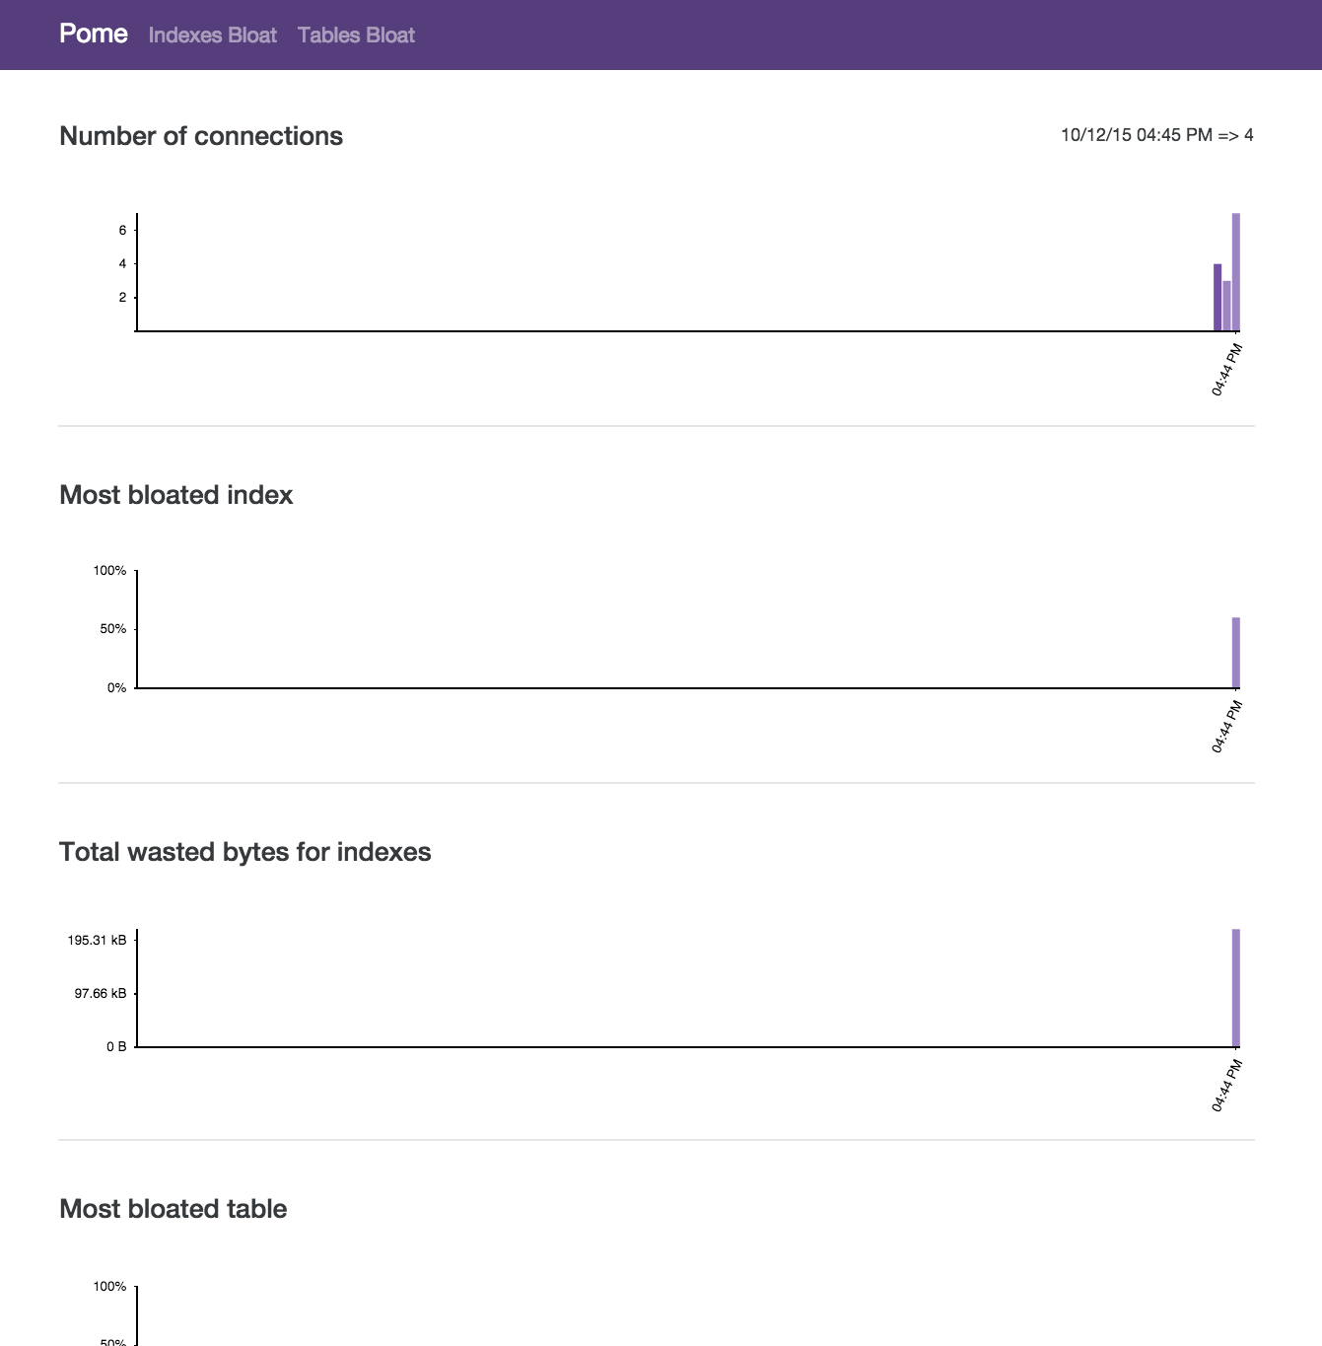Click the 195.31 kB axis label
1322x1346 pixels.
tap(97, 940)
